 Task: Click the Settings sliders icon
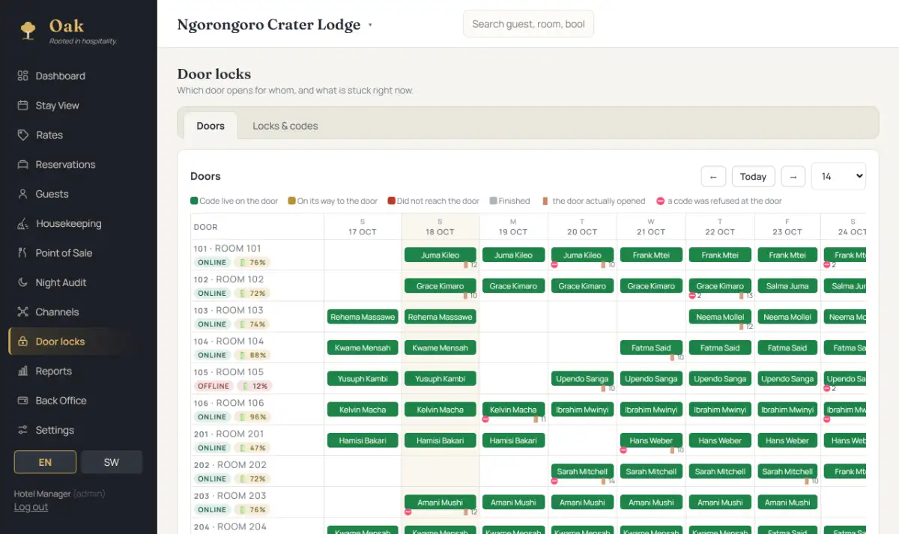pyautogui.click(x=22, y=430)
